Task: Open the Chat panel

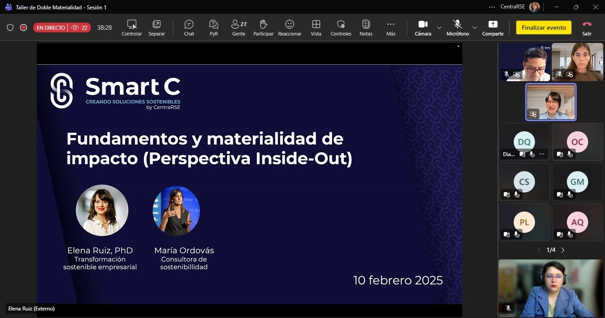Action: pos(189,27)
